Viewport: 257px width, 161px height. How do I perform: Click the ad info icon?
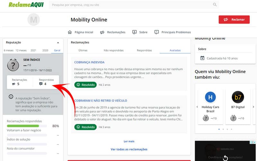tap(251, 142)
